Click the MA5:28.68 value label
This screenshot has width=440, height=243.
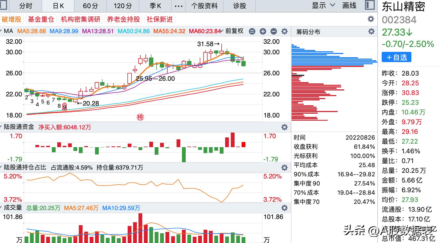tap(32, 31)
